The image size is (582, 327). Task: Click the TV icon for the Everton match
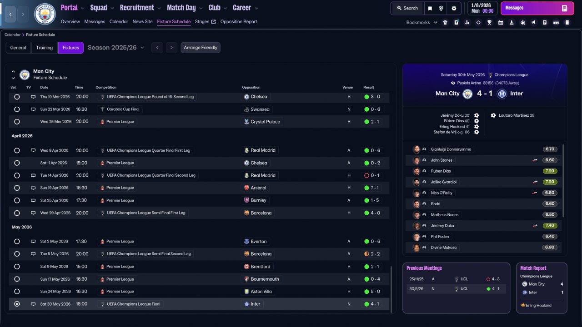(33, 241)
